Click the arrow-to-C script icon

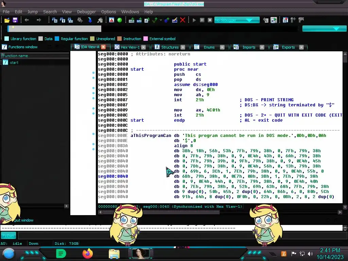266,20
